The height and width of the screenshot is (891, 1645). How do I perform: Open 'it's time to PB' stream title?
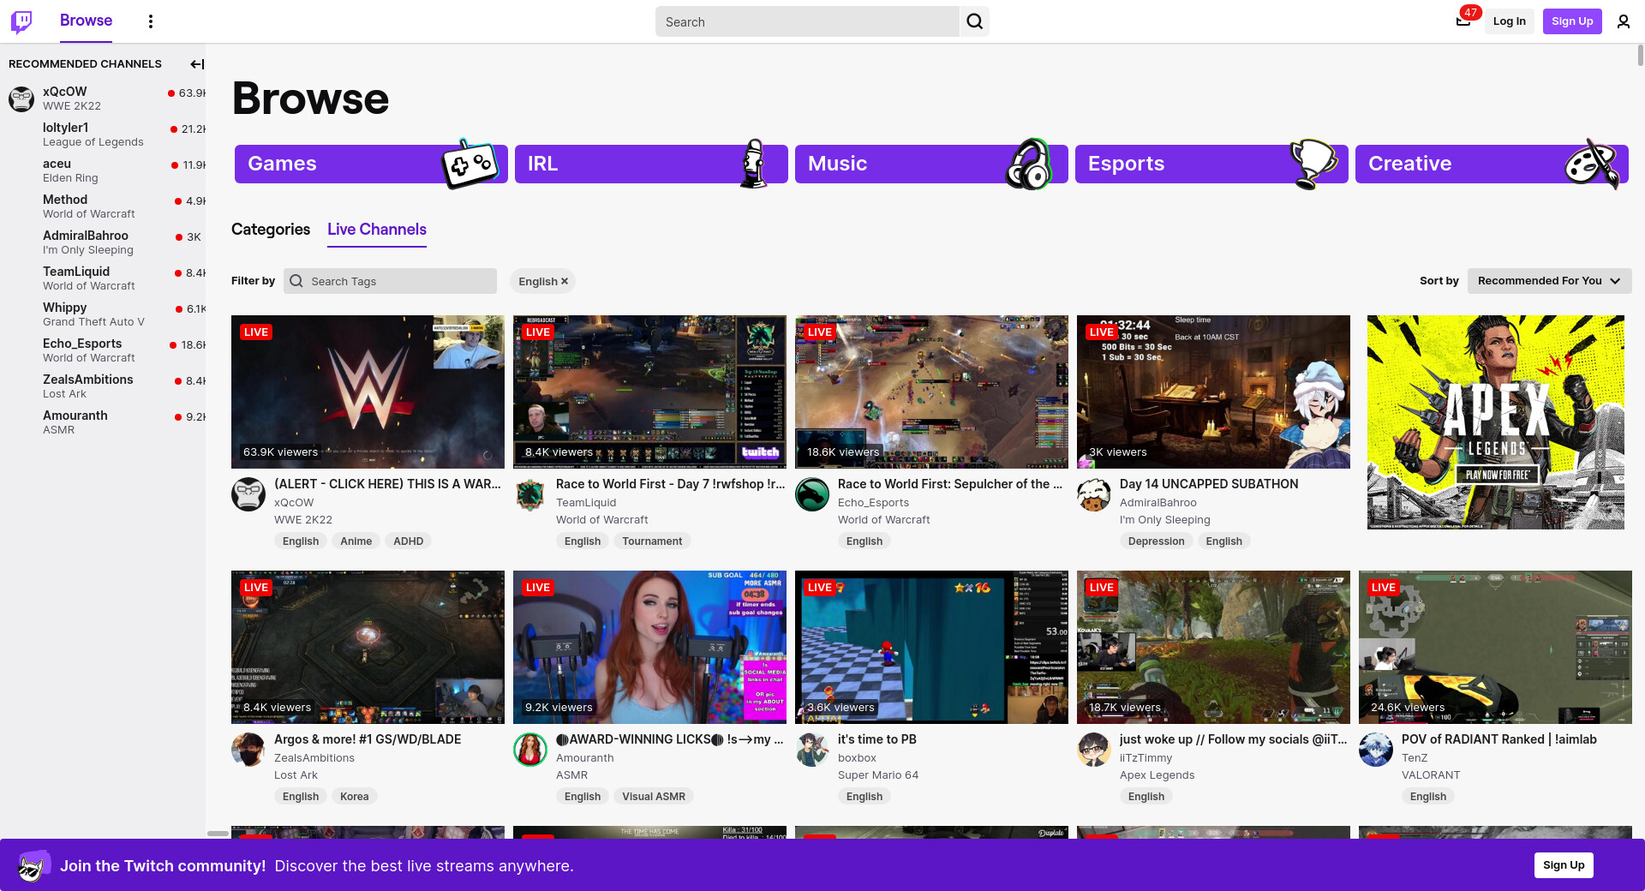point(877,739)
